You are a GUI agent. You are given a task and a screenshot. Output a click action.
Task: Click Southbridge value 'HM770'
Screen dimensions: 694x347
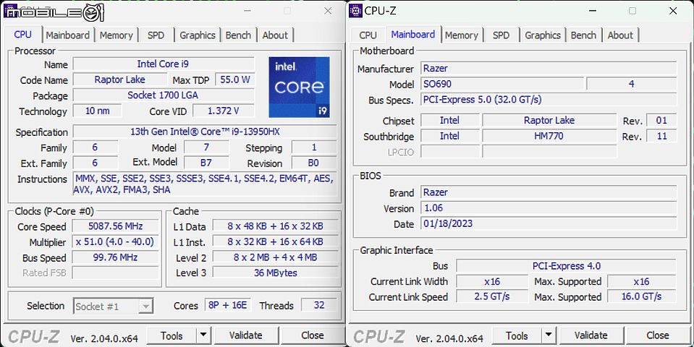click(549, 136)
